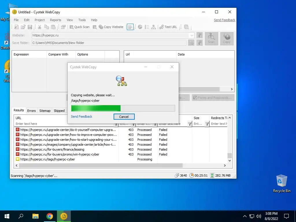Switch to the Sitemap tab
296x222 pixels.
point(45,111)
